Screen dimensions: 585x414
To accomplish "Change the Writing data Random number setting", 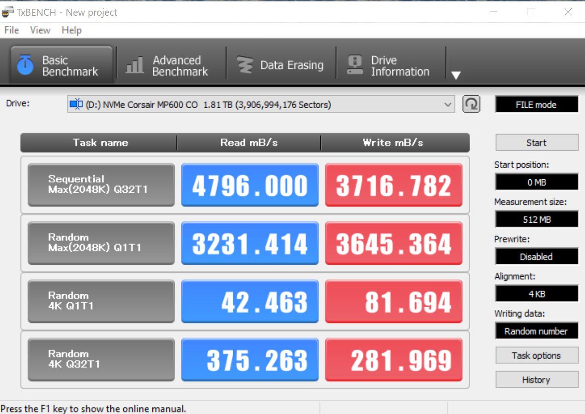I will (536, 331).
